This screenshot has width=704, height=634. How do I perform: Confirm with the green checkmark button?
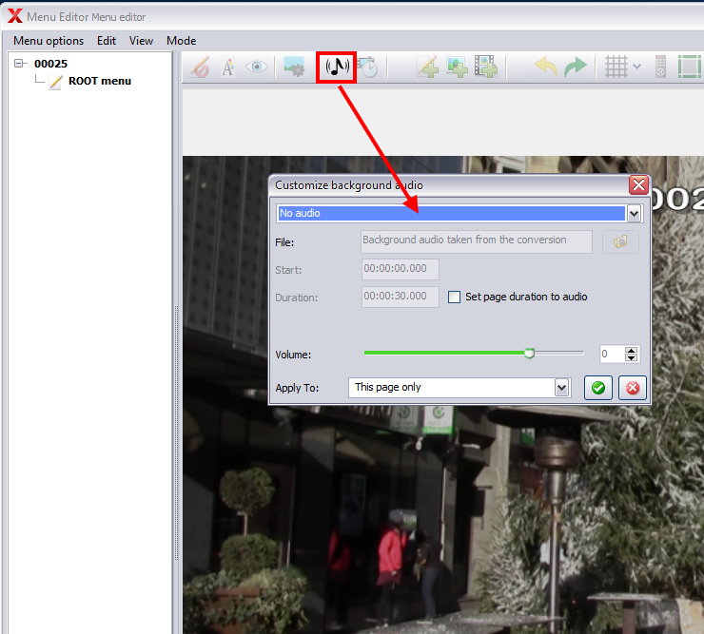tap(598, 388)
